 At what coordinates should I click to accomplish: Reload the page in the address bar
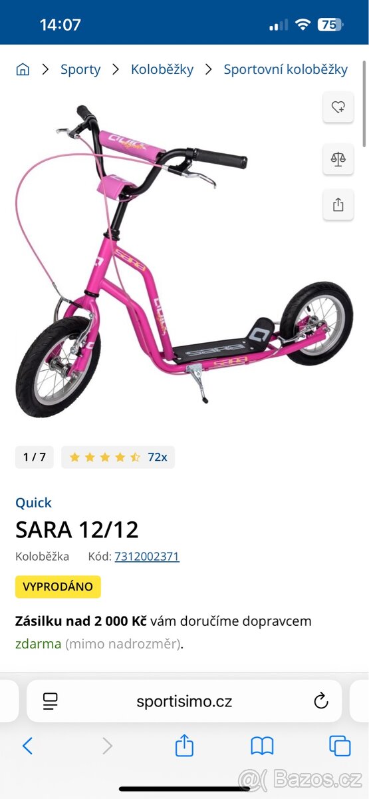click(x=320, y=700)
